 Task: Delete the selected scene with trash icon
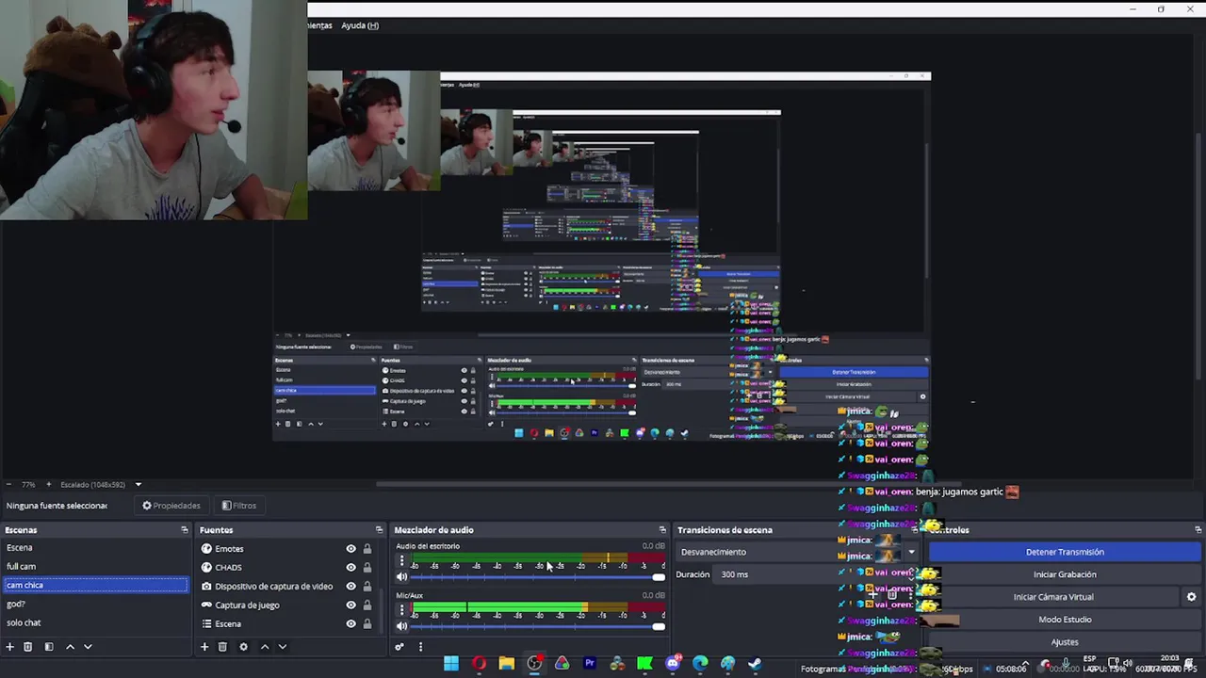pos(28,647)
